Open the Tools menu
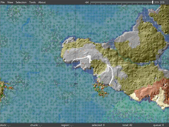Viewport: 169px width, 127px height. (32, 2)
